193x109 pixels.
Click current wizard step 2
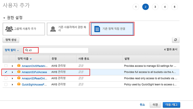pos(146,7)
